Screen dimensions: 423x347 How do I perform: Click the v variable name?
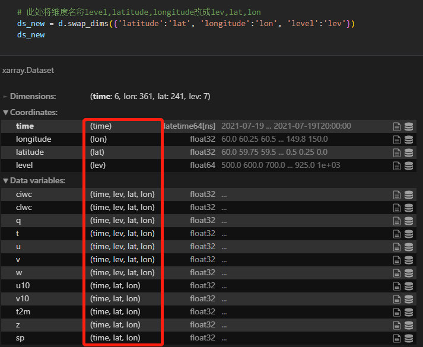pyautogui.click(x=18, y=260)
